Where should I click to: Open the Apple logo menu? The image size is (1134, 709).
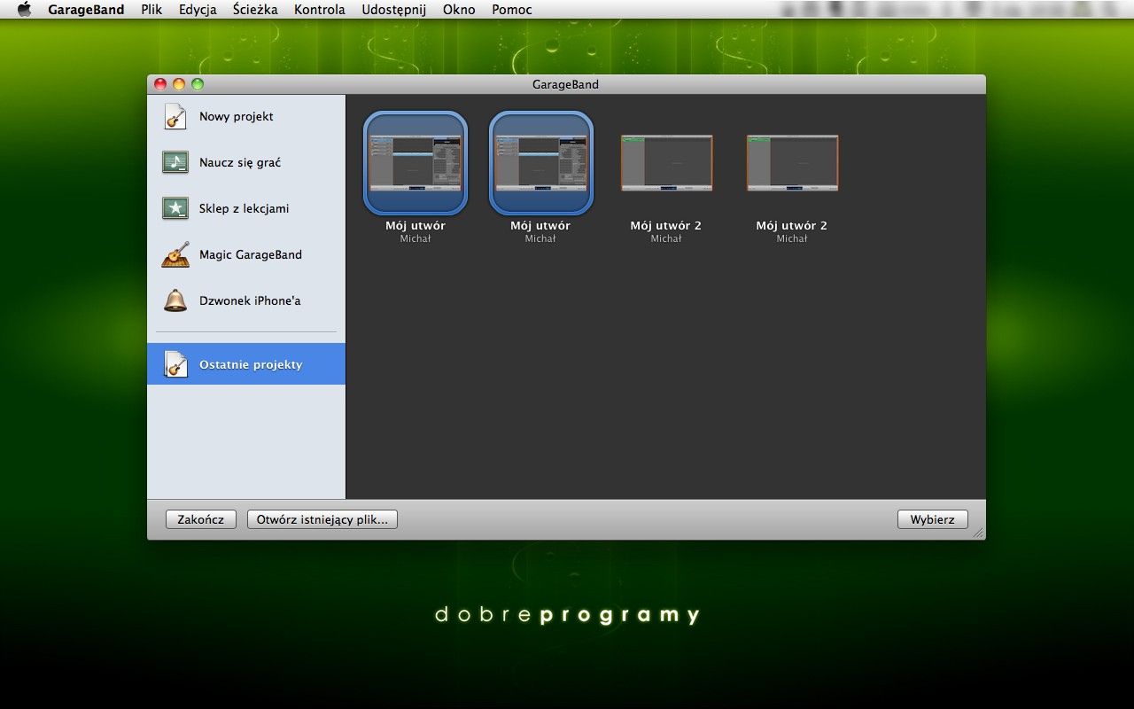point(24,10)
